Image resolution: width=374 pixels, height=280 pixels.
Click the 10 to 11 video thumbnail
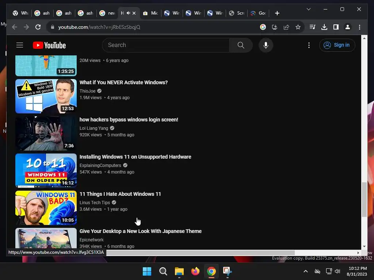tap(46, 171)
